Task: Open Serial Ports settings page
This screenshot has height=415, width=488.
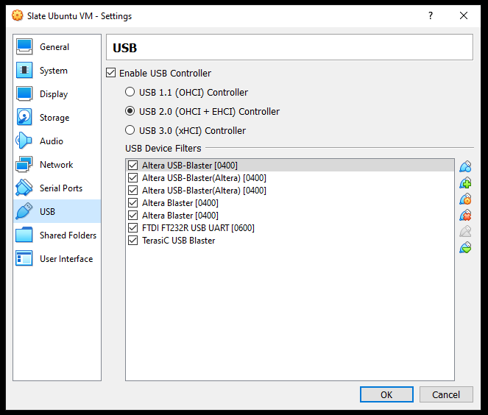Action: 57,188
